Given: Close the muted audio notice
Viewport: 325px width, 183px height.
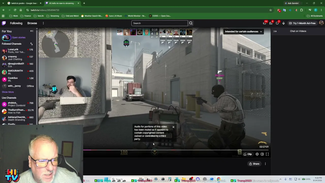Looking at the screenshot, I should 173,127.
